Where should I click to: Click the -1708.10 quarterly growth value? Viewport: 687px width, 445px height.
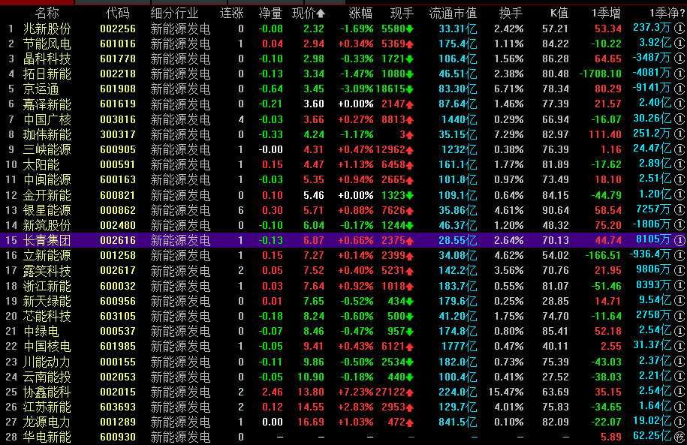pos(600,74)
